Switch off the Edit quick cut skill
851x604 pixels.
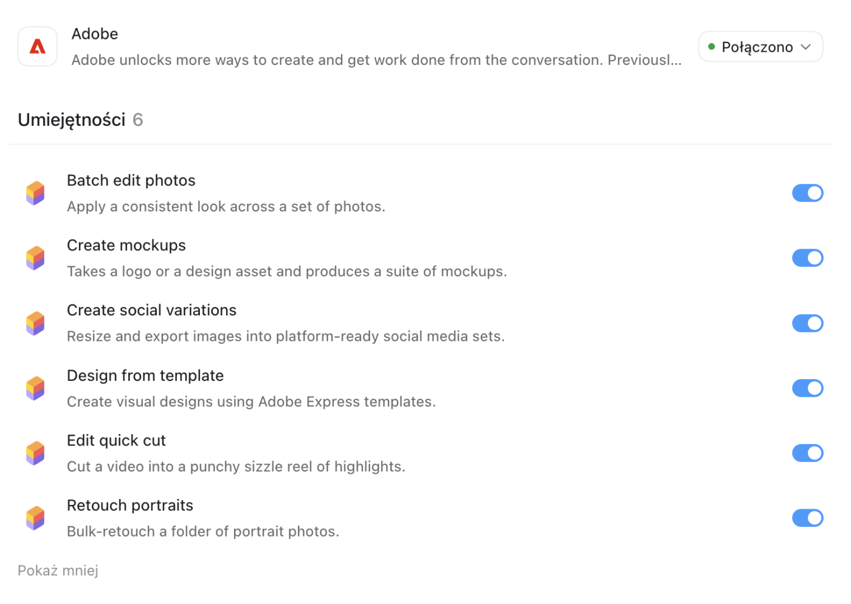coord(807,453)
